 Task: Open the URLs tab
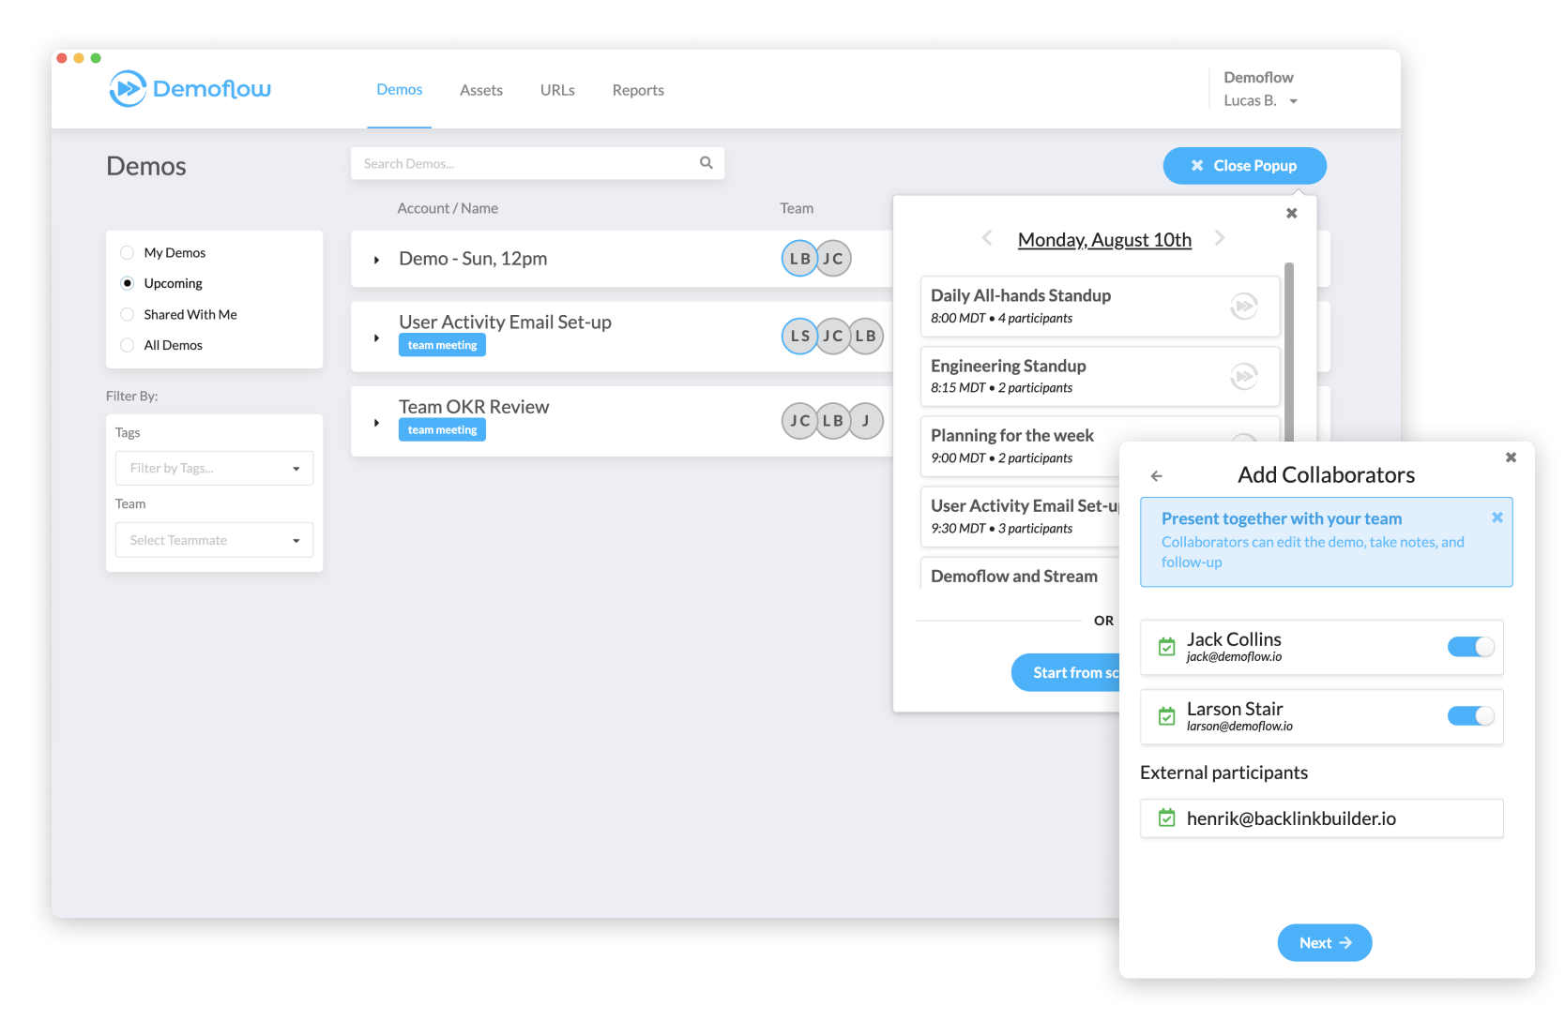[x=557, y=90]
